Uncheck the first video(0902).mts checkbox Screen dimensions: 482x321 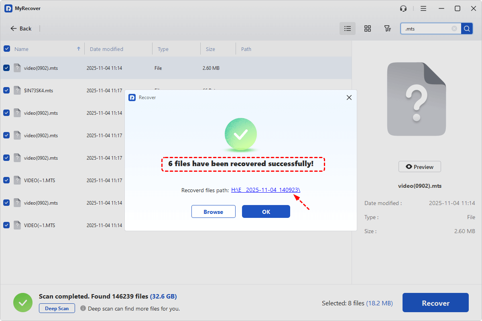coord(7,68)
